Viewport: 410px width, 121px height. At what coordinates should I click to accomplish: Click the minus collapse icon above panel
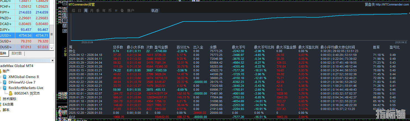click(65, 3)
